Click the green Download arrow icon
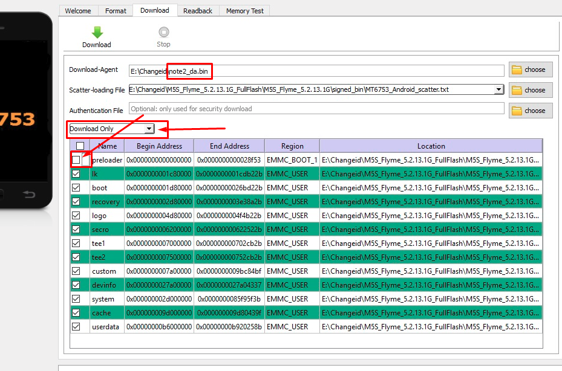562x371 pixels. [x=97, y=33]
